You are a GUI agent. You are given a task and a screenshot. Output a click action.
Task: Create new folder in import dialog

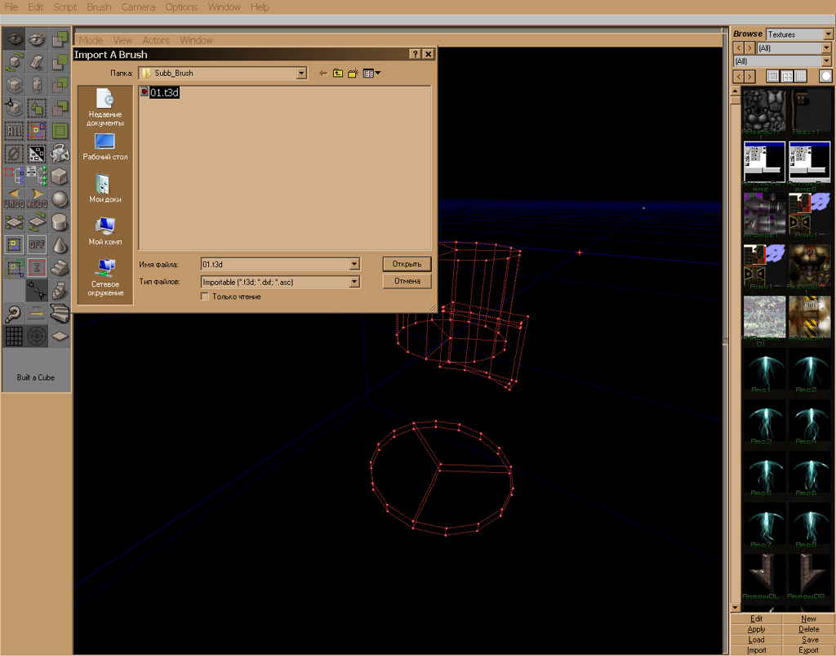pyautogui.click(x=353, y=74)
